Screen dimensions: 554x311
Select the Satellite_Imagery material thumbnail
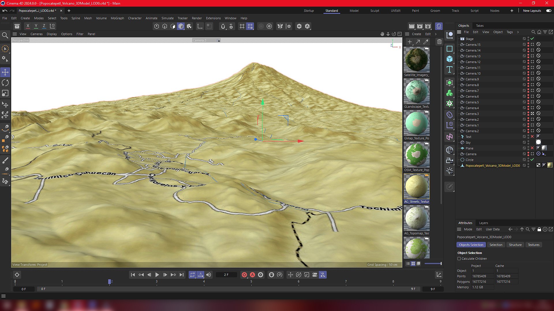[417, 60]
